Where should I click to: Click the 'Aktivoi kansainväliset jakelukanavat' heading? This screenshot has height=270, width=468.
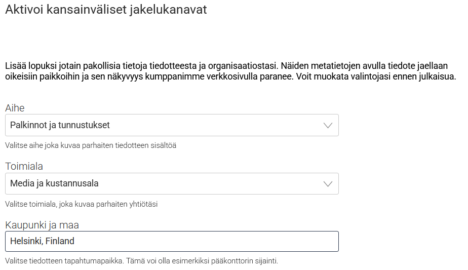106,10
